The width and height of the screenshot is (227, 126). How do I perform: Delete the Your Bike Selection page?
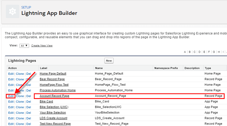pyautogui.click(x=29, y=113)
